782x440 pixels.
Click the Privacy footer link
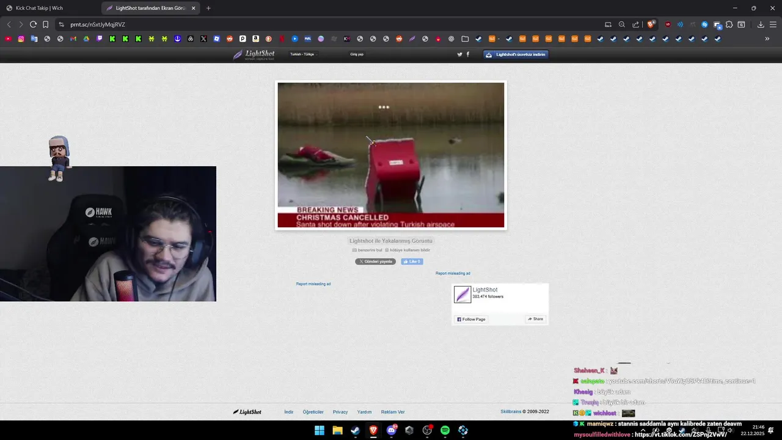(x=340, y=412)
